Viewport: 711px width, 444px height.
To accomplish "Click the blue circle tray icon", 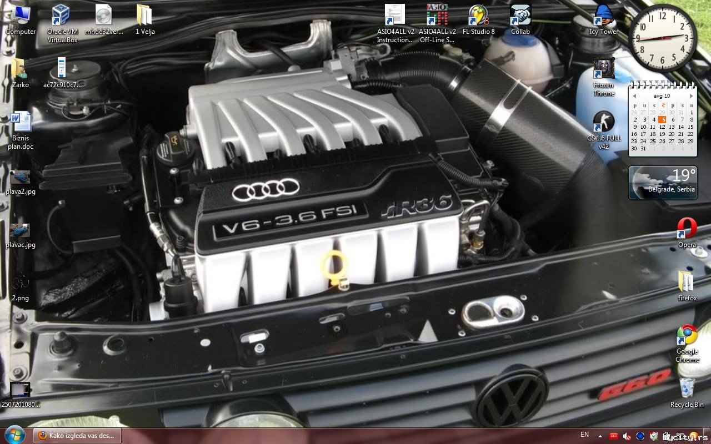I will tap(640, 436).
